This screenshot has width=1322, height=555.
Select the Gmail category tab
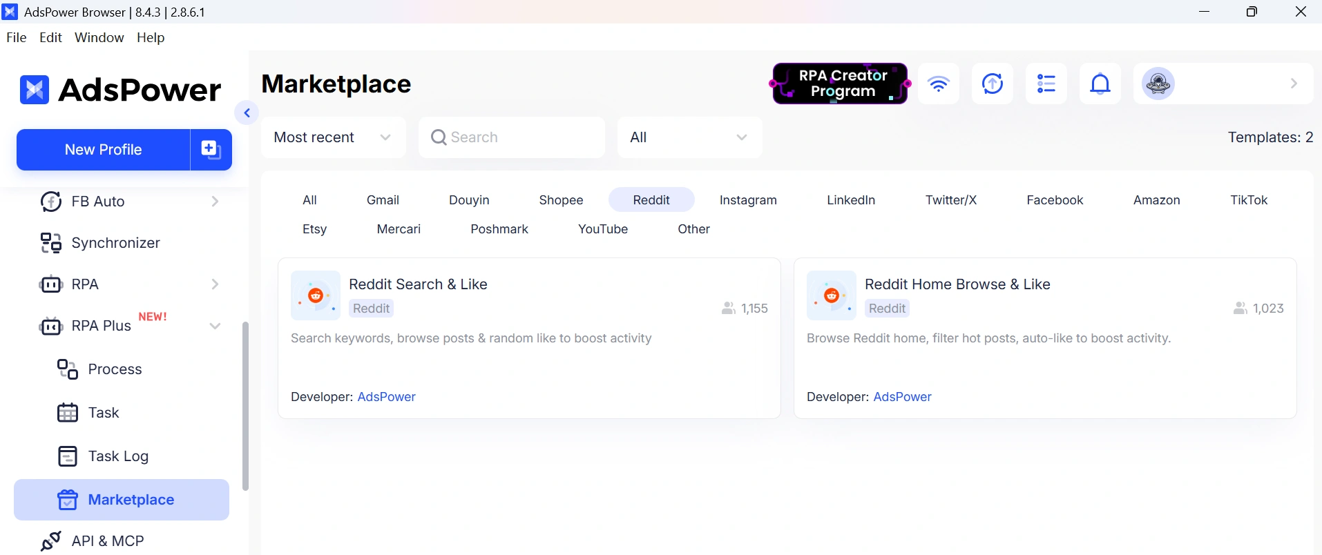coord(383,200)
